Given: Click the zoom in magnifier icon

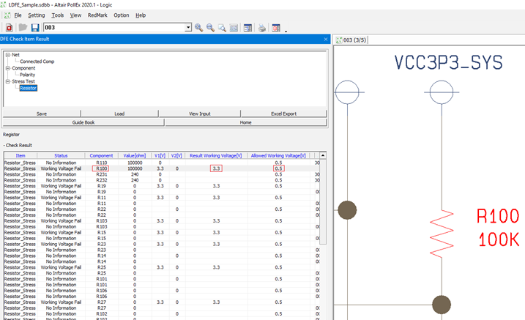Looking at the screenshot, I should [200, 28].
